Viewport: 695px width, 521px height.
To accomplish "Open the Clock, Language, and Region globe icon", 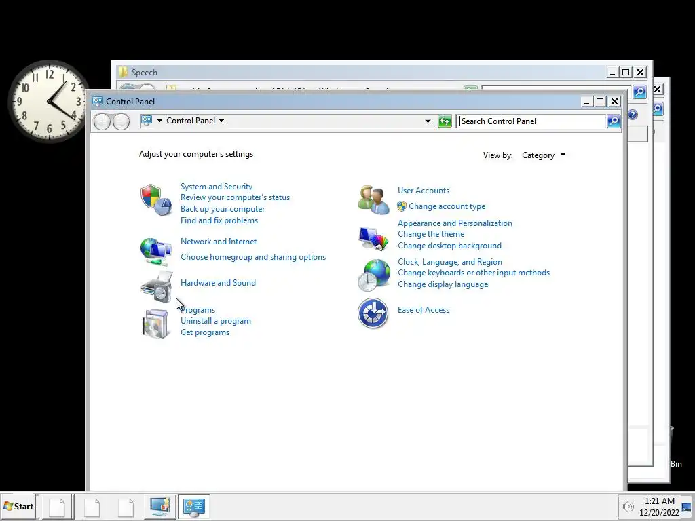I will (x=374, y=275).
